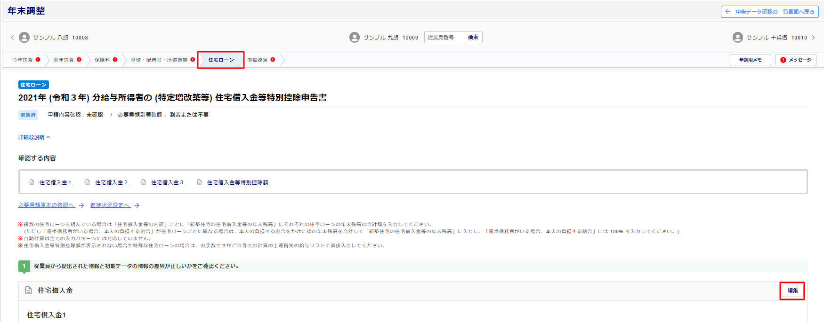Click the step 1 number badge
This screenshot has height=322, width=824.
[24, 266]
